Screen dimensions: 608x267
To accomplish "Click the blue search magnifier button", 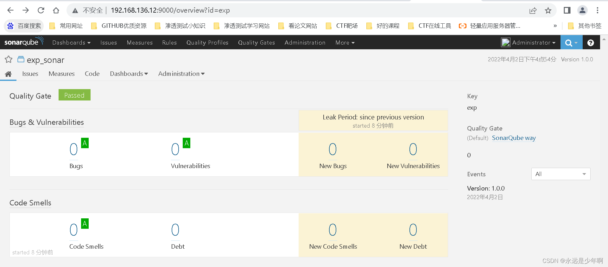I will click(x=571, y=42).
